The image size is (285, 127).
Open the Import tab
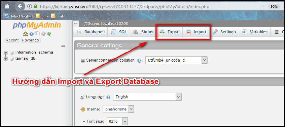196,32
